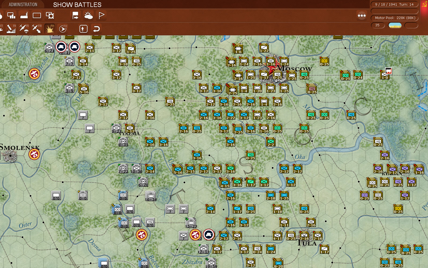
Task: Click the Smolensk city icon
Action: (10, 156)
